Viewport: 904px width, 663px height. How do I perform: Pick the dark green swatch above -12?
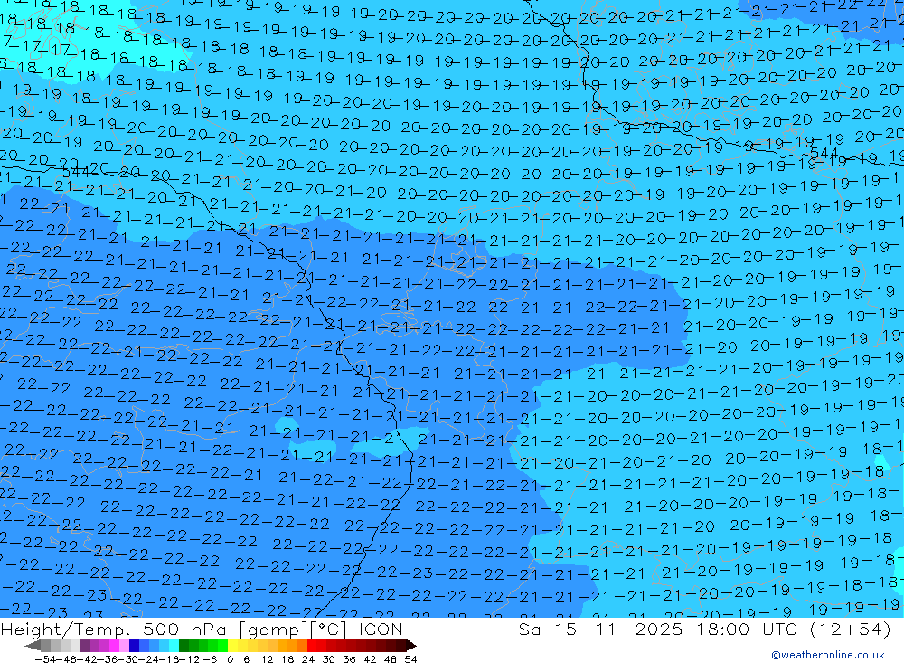pos(184,646)
